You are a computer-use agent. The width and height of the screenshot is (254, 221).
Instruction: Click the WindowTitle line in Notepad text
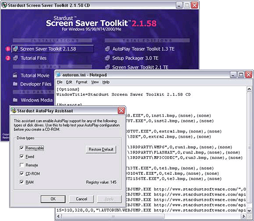(124, 95)
